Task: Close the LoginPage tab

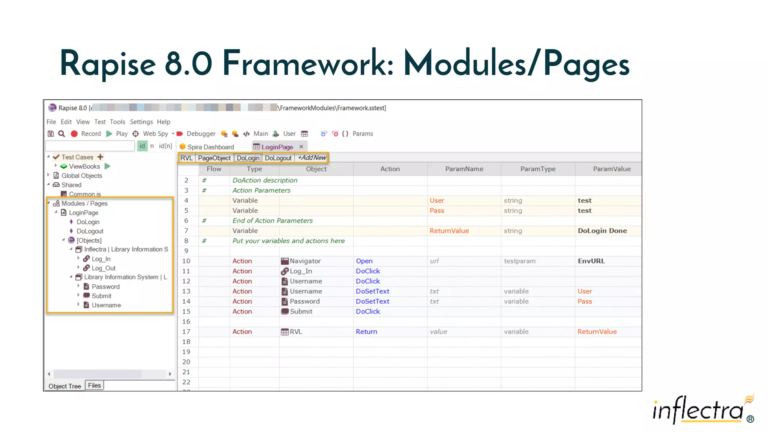Action: (x=301, y=147)
